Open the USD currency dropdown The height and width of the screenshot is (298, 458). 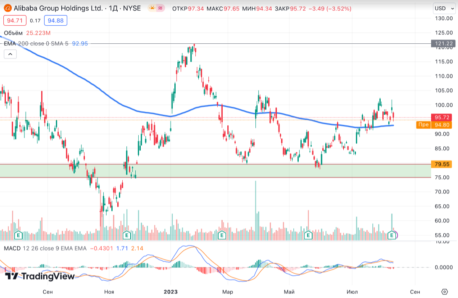click(x=444, y=8)
